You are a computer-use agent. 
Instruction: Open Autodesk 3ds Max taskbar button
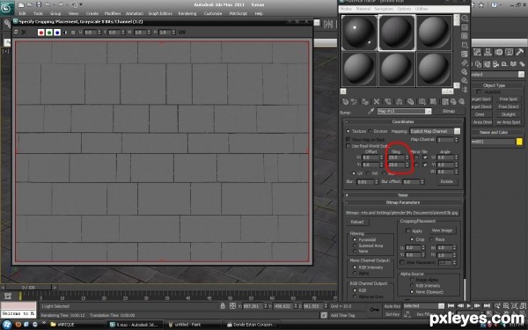coord(136,325)
